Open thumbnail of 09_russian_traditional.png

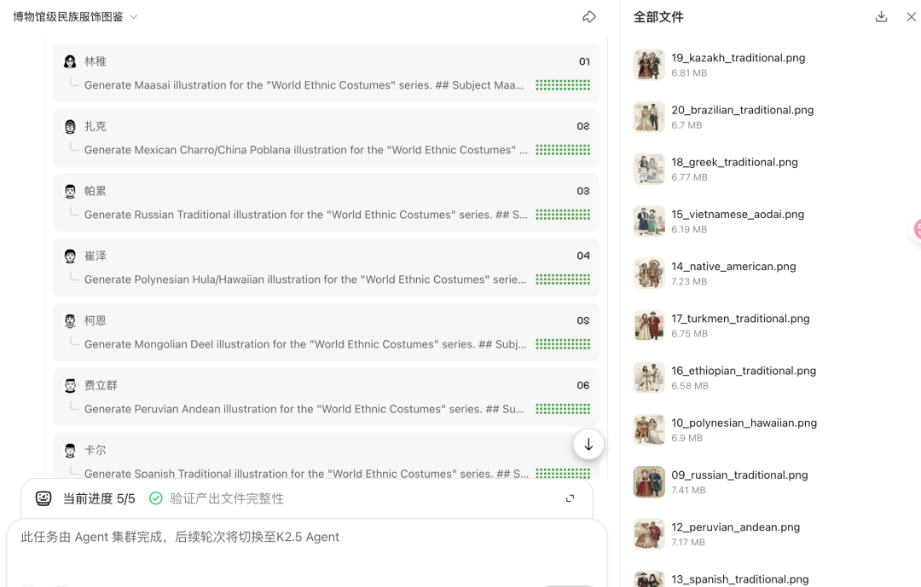pos(649,482)
